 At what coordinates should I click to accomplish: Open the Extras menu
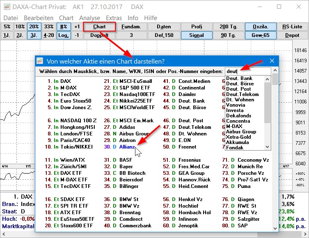114,18
